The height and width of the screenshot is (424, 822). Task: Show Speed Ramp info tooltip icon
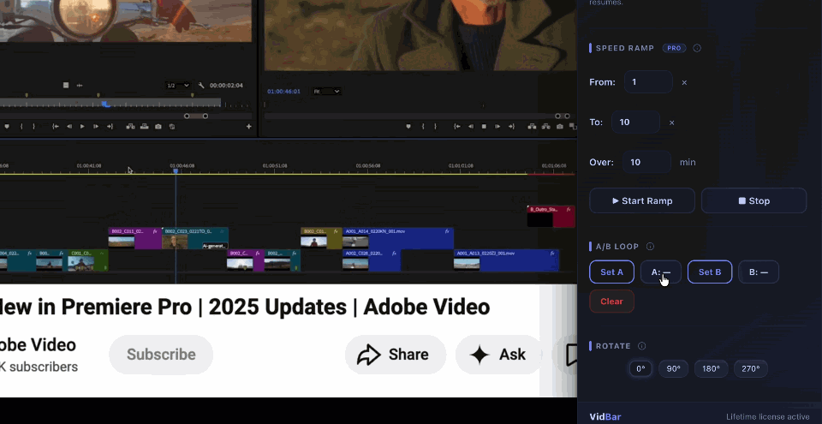point(697,48)
